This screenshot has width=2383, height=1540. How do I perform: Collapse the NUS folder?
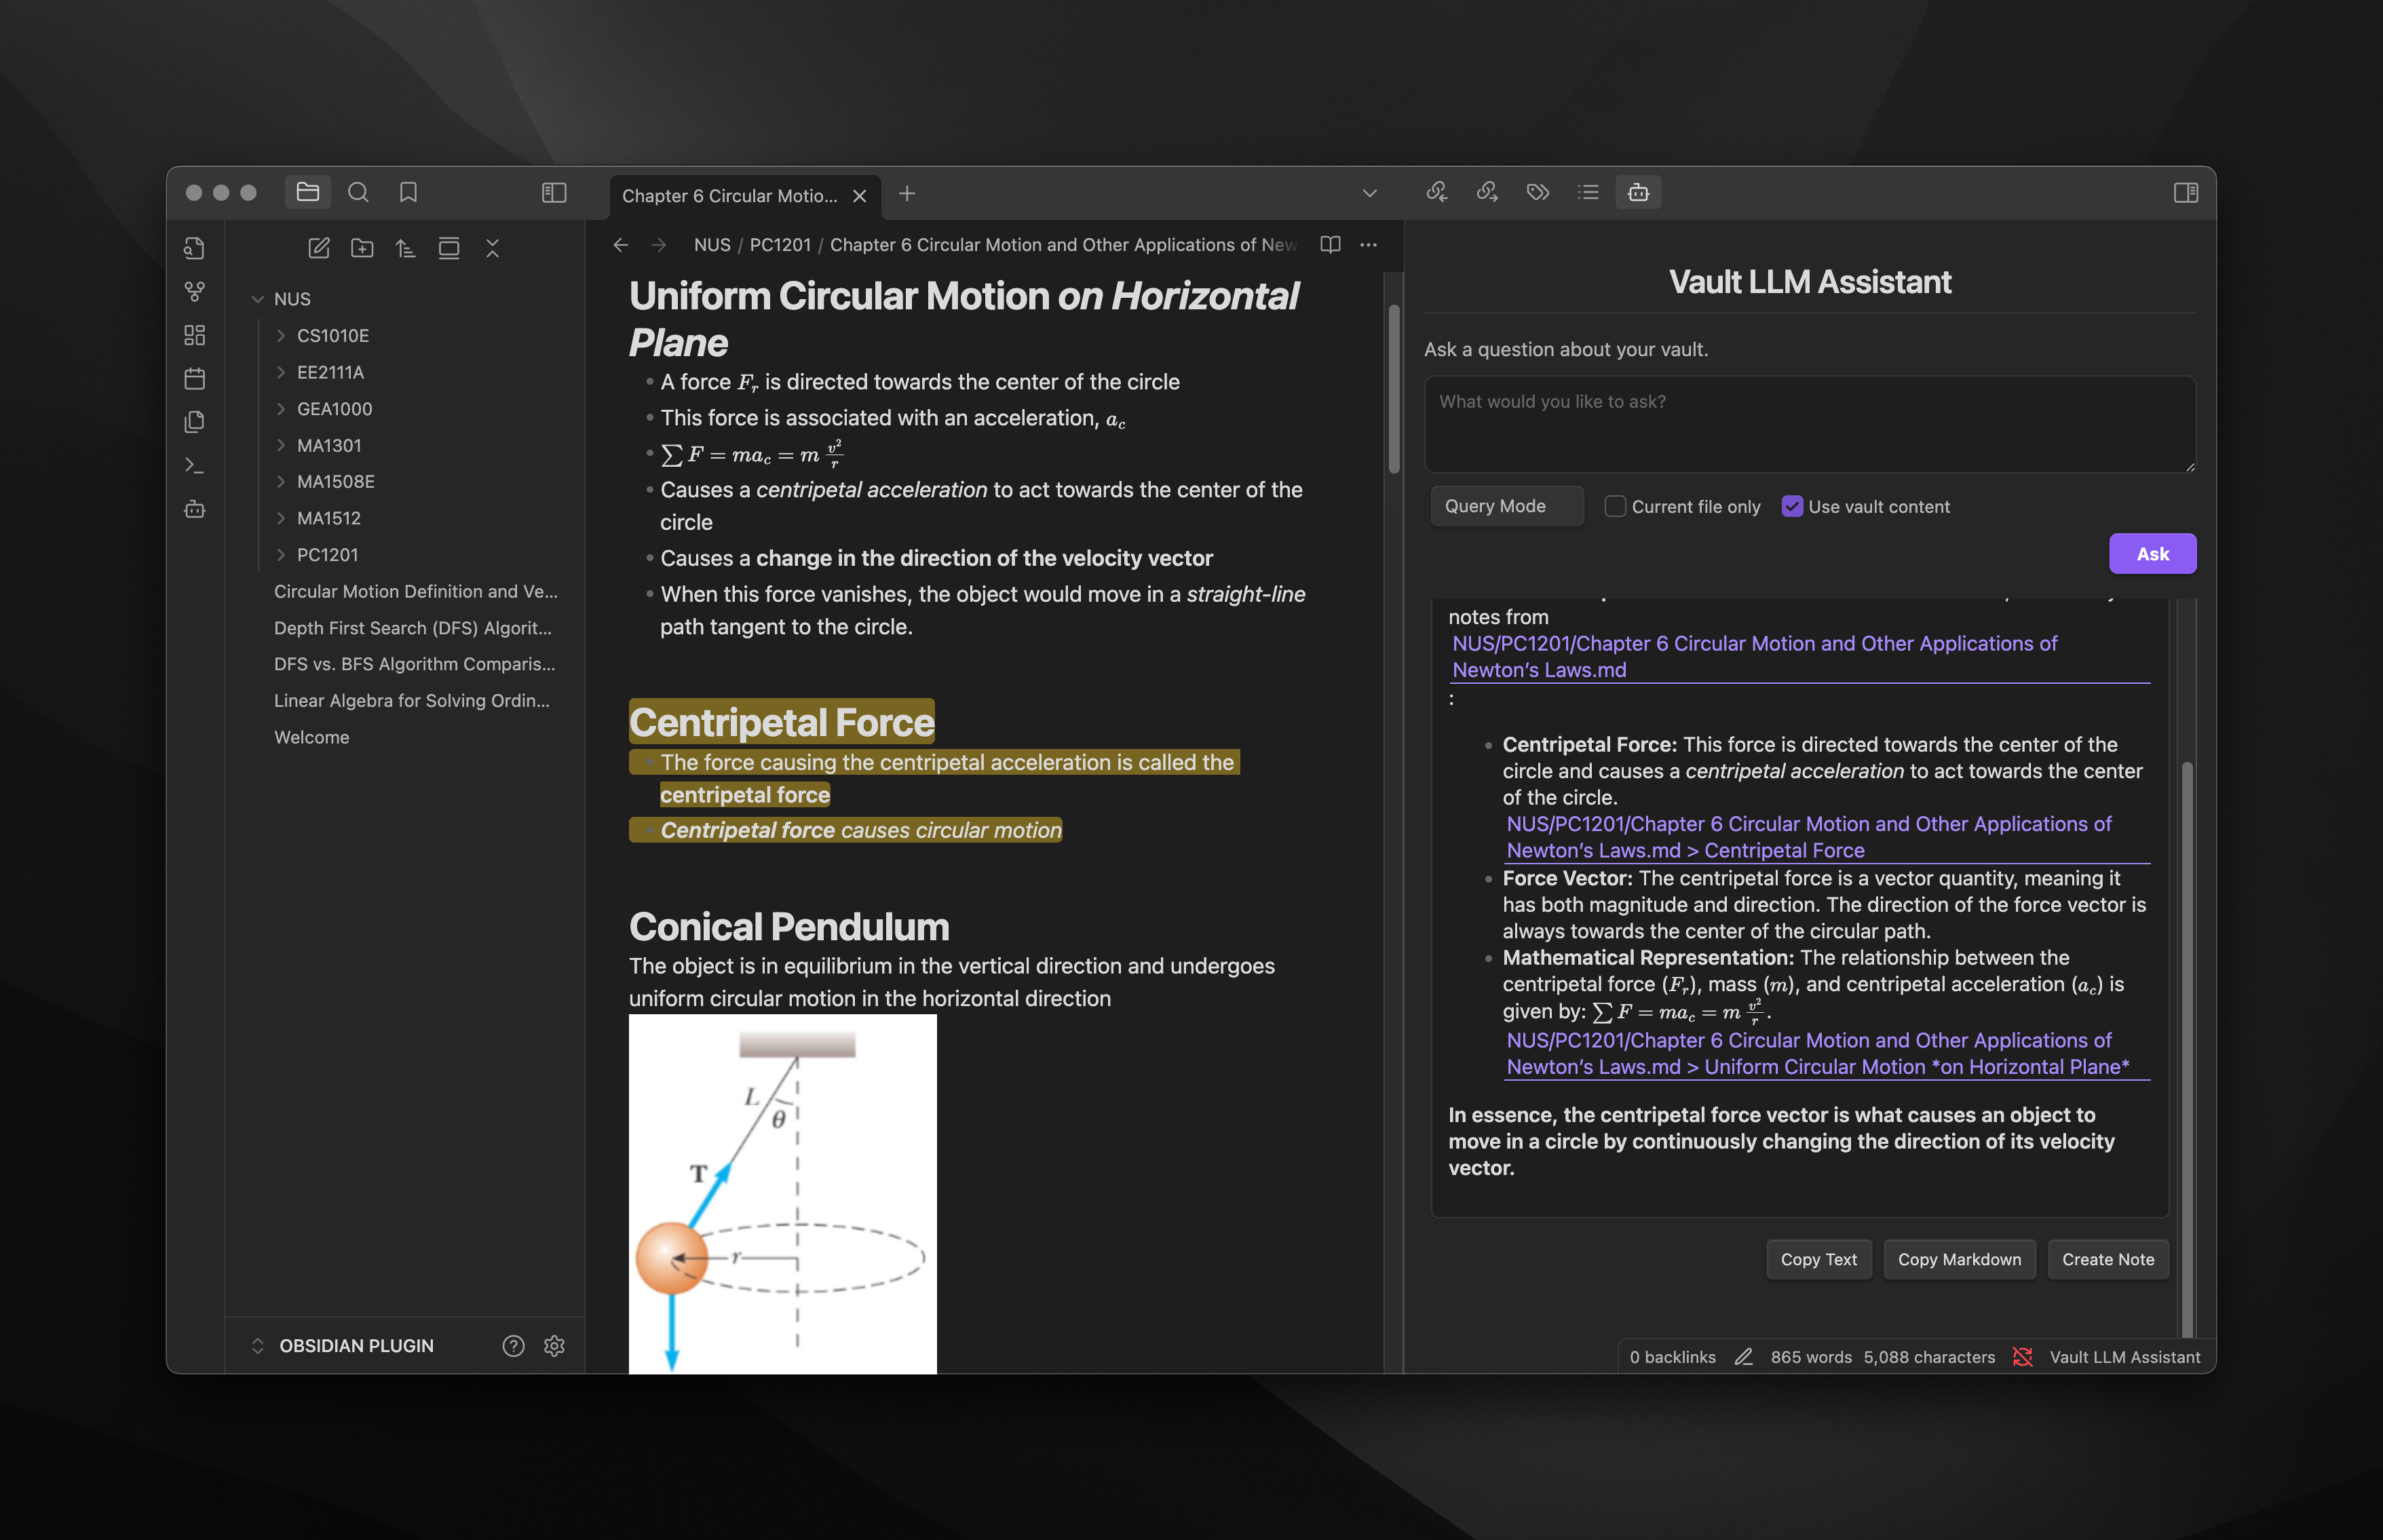[x=258, y=299]
